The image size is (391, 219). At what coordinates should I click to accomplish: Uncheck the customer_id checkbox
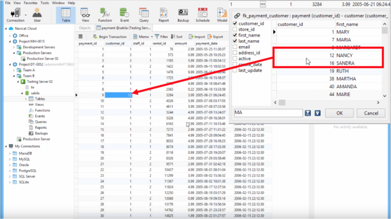pyautogui.click(x=235, y=23)
